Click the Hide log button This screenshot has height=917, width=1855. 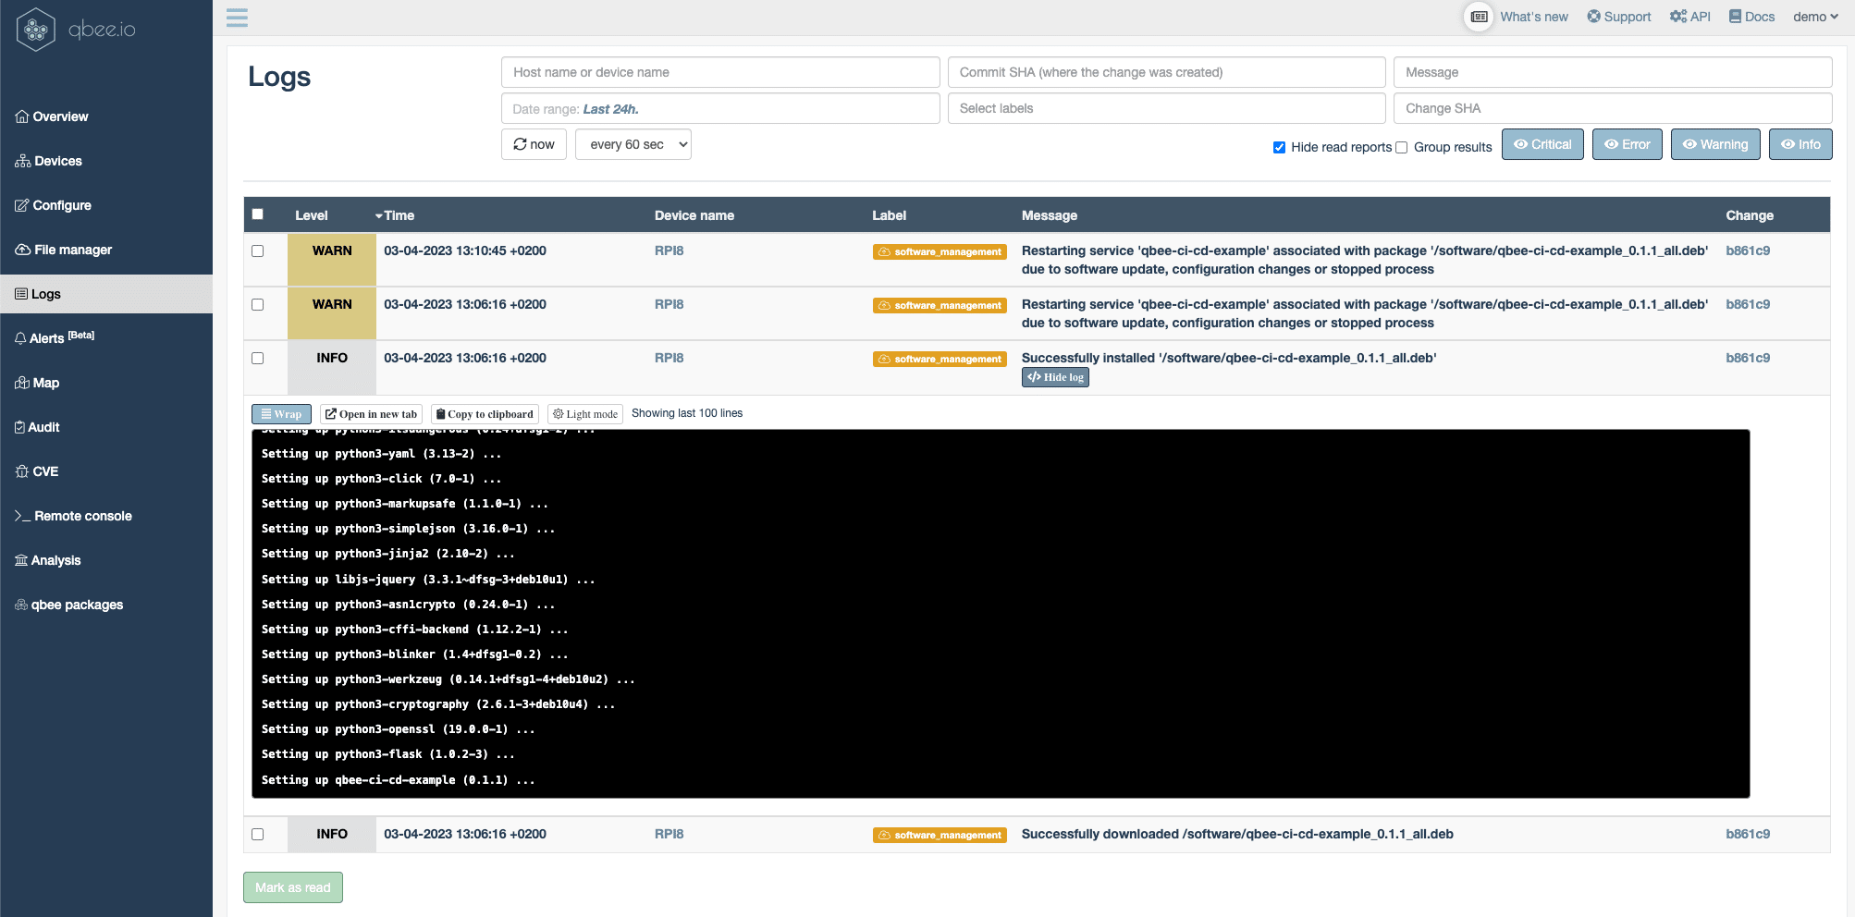(x=1055, y=377)
